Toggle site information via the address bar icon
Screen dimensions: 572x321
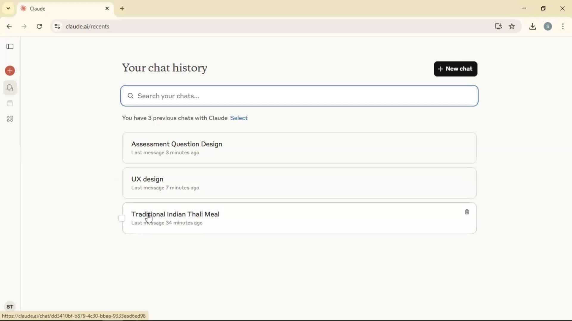point(57,26)
